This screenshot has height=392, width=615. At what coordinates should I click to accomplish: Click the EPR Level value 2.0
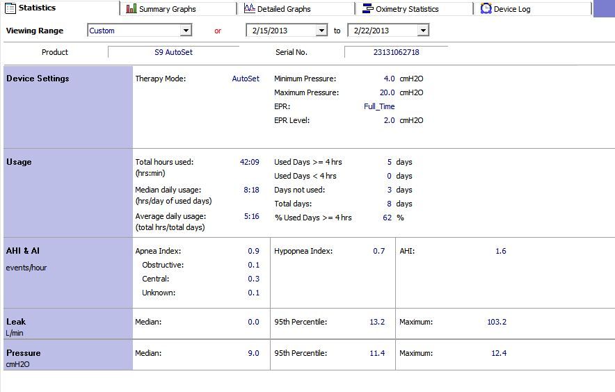click(x=389, y=120)
